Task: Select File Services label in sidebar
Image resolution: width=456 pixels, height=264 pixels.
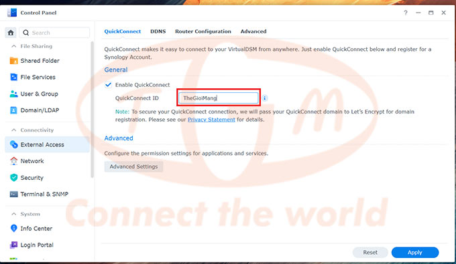Action: pos(38,77)
